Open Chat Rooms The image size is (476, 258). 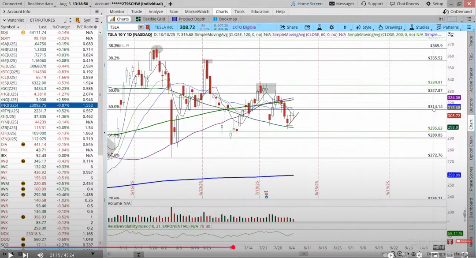pyautogui.click(x=404, y=4)
